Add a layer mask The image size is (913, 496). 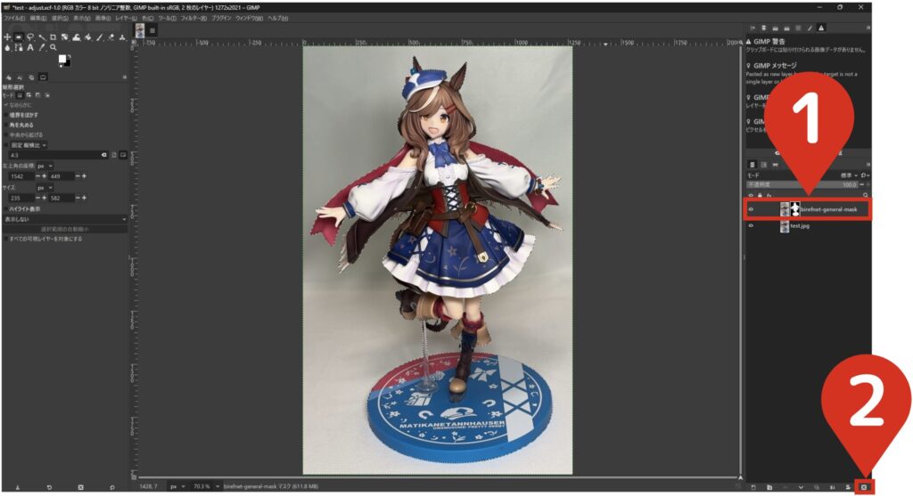[848, 487]
